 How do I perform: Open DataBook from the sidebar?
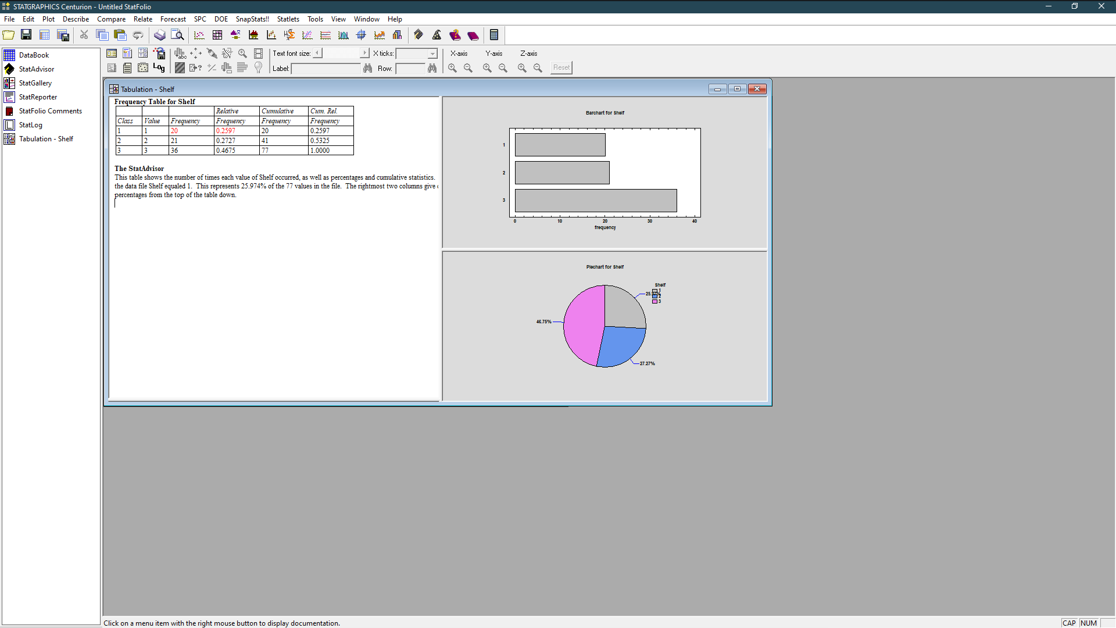pos(34,55)
